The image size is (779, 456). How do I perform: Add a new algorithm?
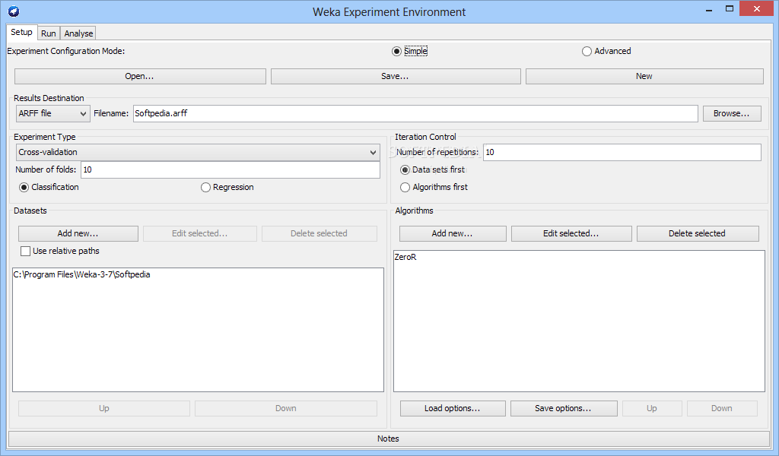[x=453, y=234]
